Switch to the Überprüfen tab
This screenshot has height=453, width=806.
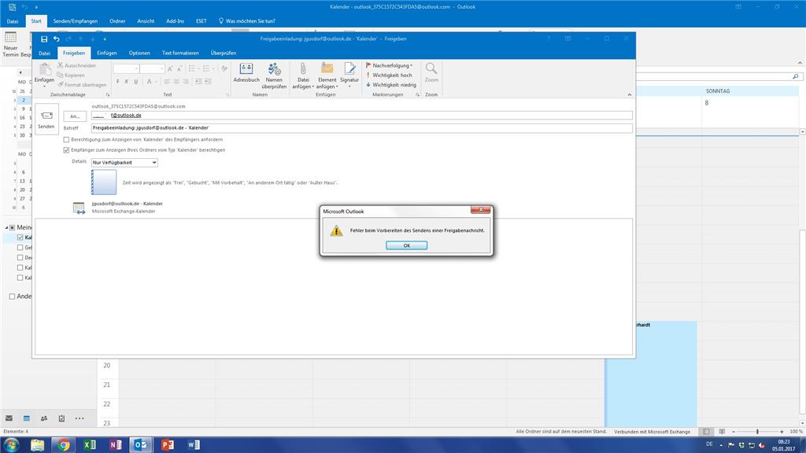coord(224,53)
